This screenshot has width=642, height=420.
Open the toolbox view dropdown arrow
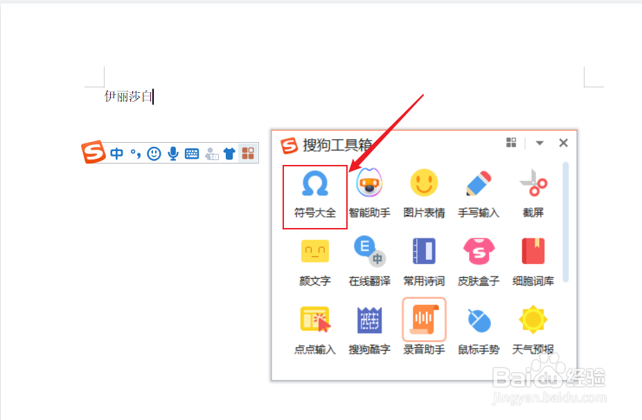540,143
